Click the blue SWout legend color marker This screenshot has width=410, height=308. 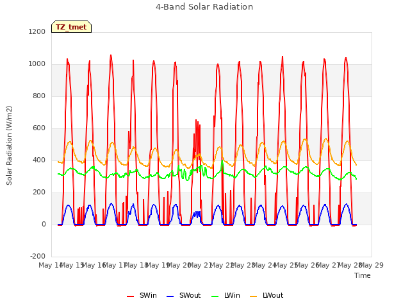170,296
